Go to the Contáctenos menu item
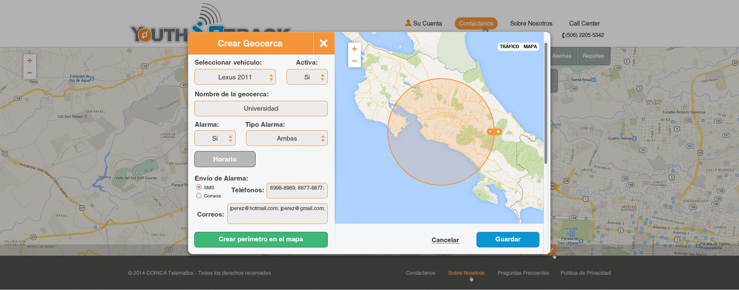The height and width of the screenshot is (290, 739). coord(476,23)
